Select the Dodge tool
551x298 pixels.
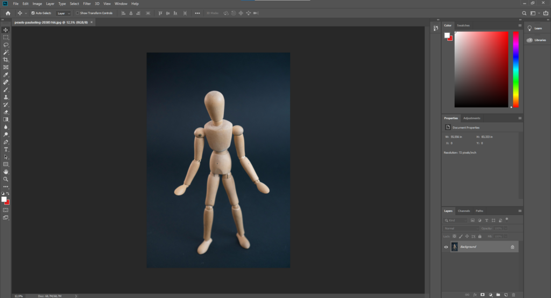(x=5, y=134)
